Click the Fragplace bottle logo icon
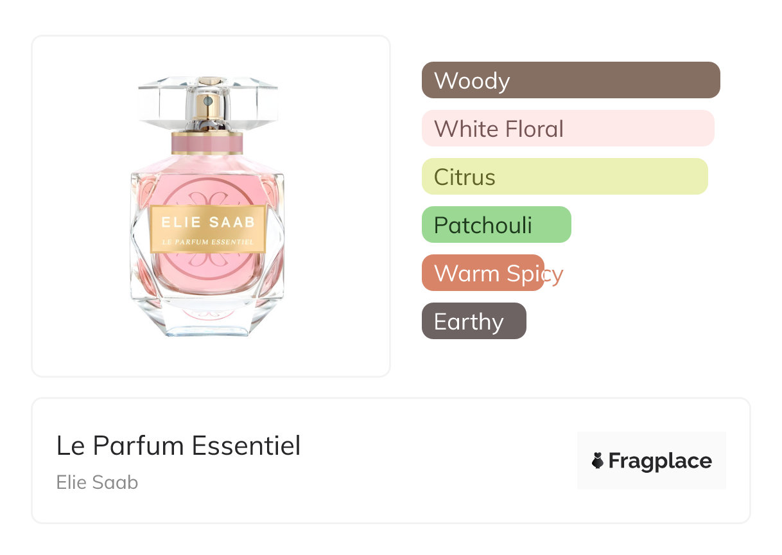This screenshot has width=782, height=555. point(598,461)
